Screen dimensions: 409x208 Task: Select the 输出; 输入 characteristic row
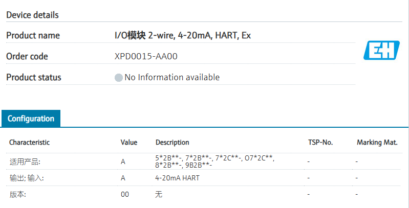pyautogui.click(x=27, y=178)
